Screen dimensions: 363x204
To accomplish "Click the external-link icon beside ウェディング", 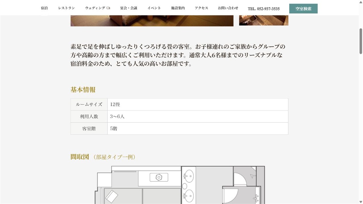I will [x=108, y=8].
